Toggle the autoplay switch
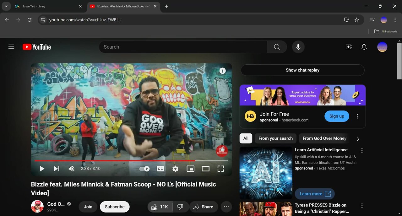This screenshot has width=402, height=216. (x=144, y=169)
